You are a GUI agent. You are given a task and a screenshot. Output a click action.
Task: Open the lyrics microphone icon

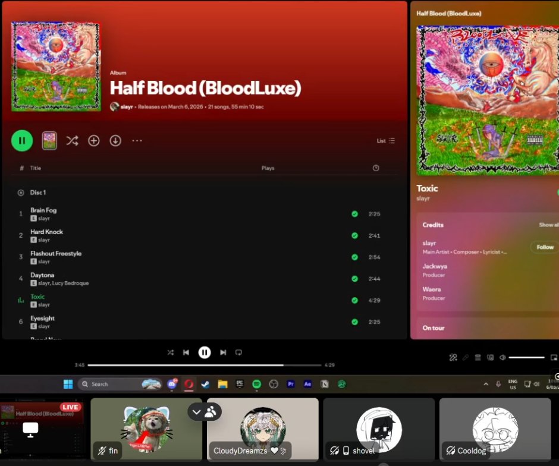point(465,357)
